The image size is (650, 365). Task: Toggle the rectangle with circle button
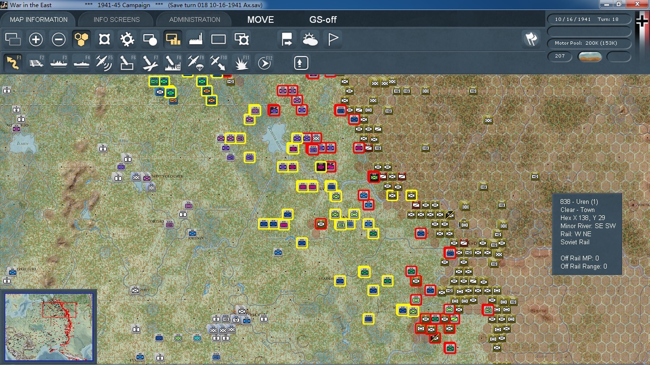[150, 39]
